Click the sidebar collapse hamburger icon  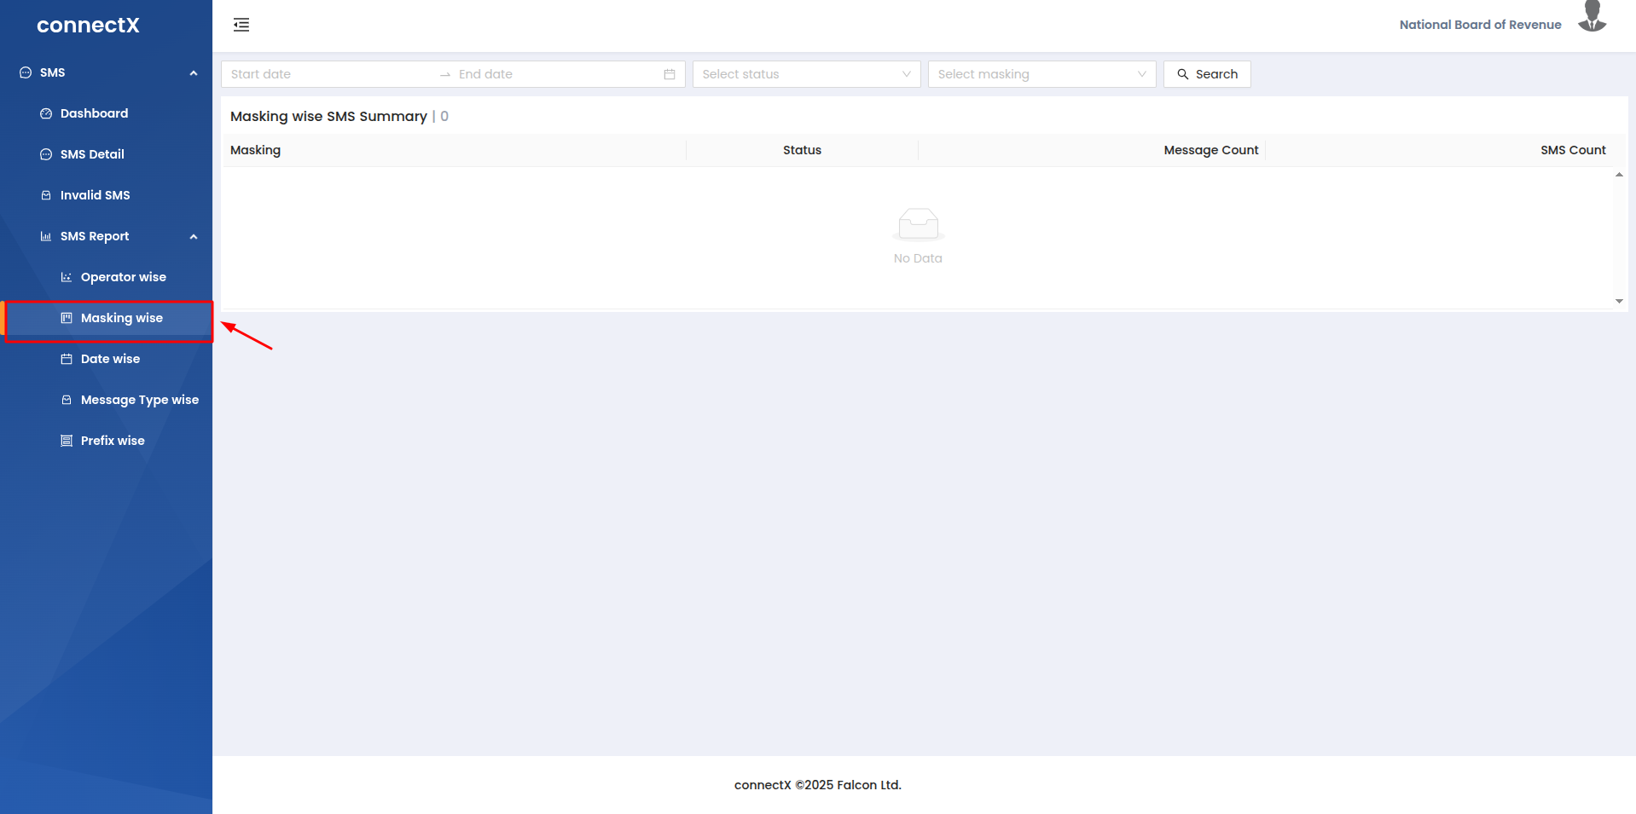coord(241,25)
